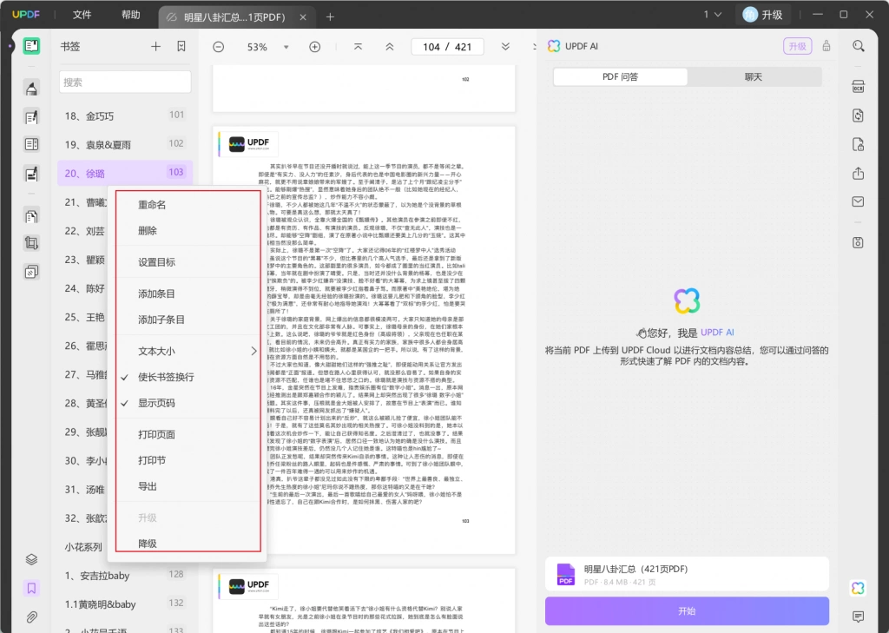This screenshot has height=633, width=889.
Task: Toggle the UPDF AI flower icon bottom right
Action: coord(859,588)
